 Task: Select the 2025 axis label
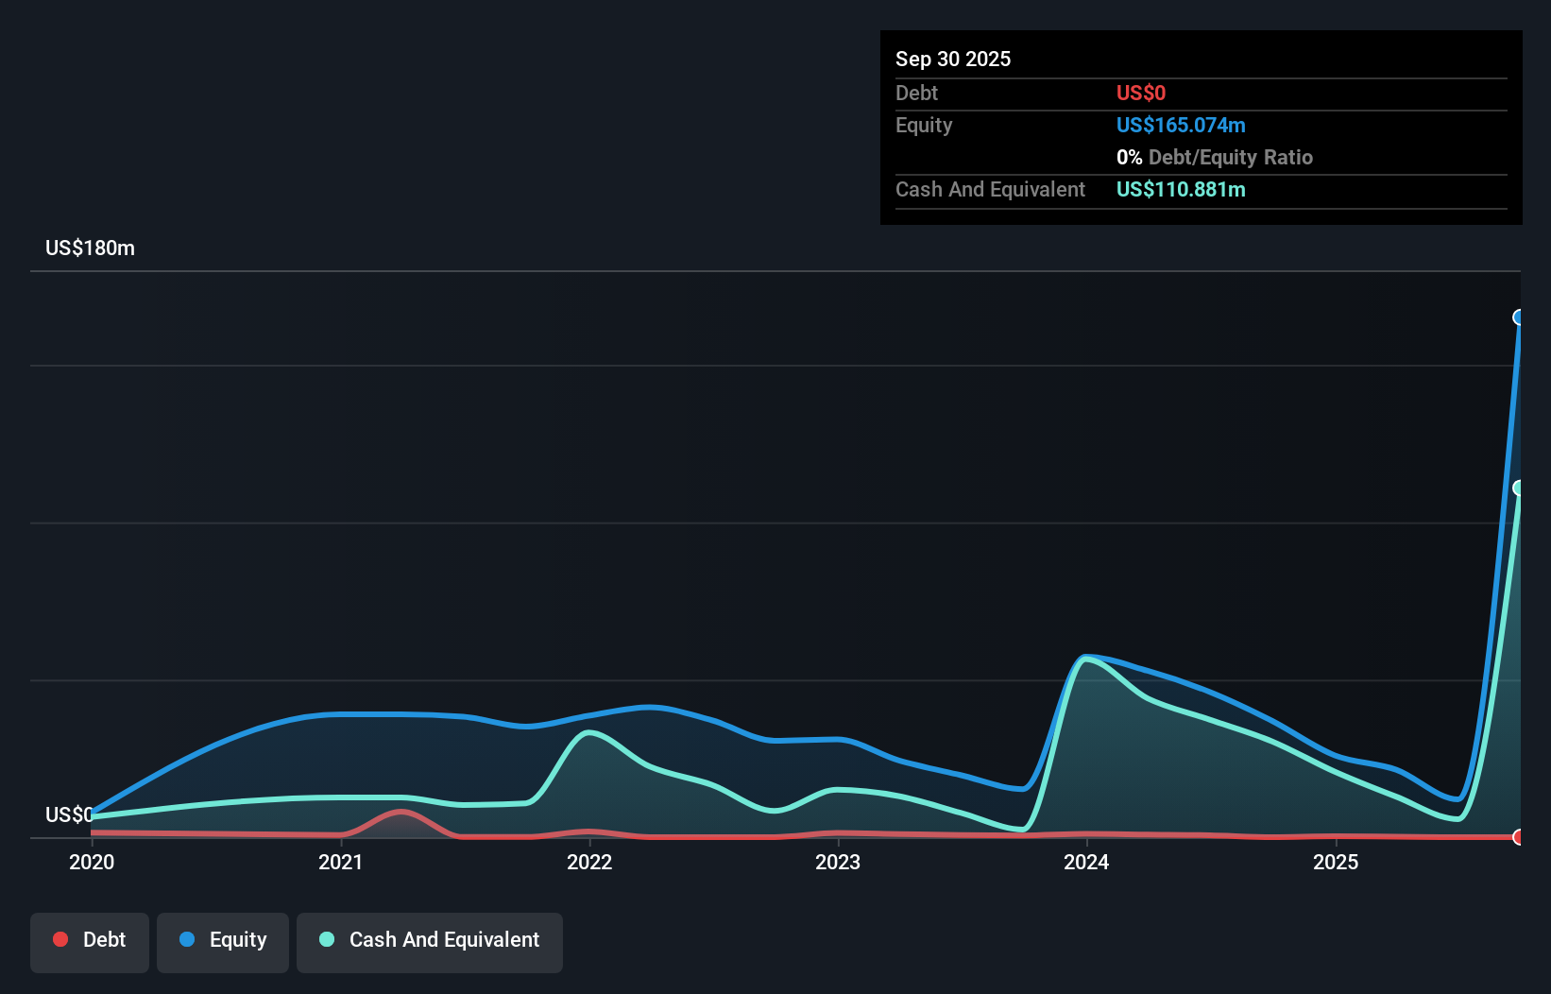click(1338, 862)
